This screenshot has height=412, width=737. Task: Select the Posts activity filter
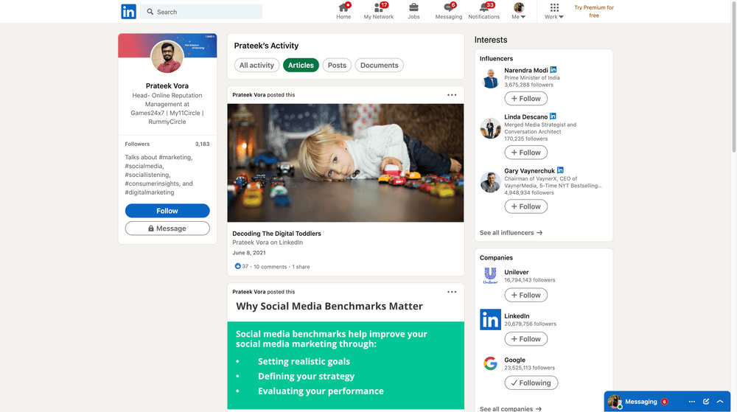click(337, 66)
